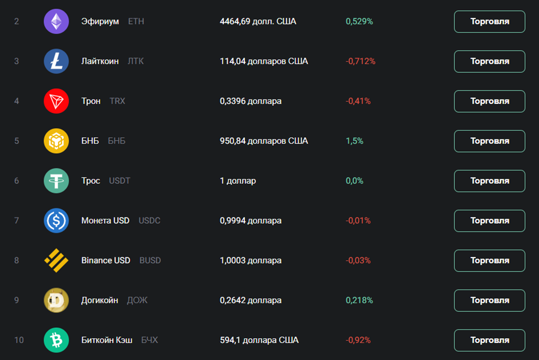The image size is (539, 360).
Task: Click the 0,529% change value
Action: click(x=359, y=21)
